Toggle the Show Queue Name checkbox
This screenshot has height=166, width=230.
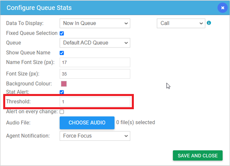pyautogui.click(x=62, y=53)
